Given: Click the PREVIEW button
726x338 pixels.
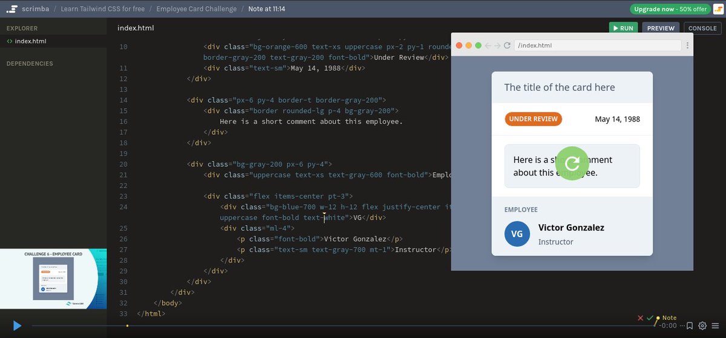Looking at the screenshot, I should coord(661,28).
